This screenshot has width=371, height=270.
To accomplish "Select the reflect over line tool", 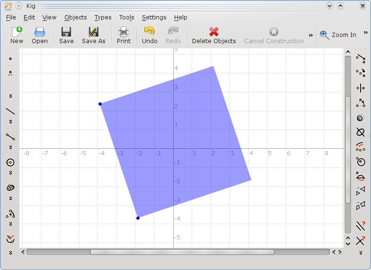I will 361,88.
